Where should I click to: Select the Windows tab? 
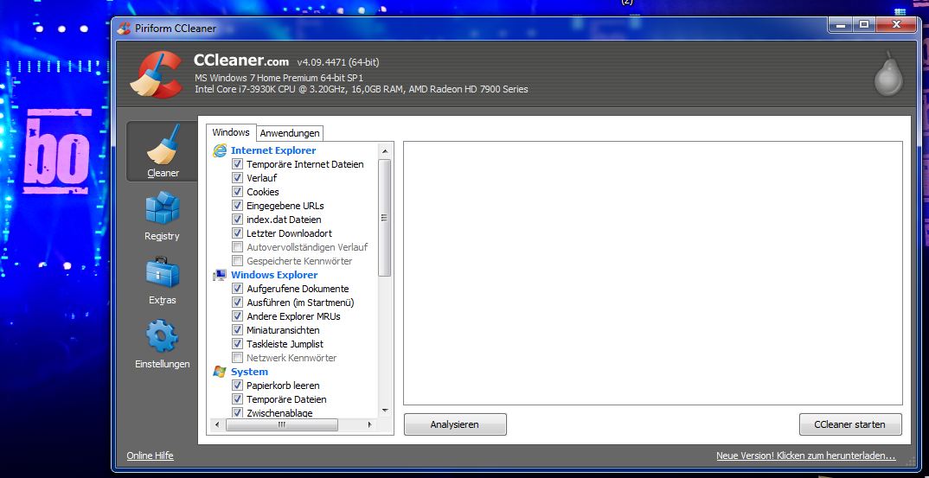point(231,132)
